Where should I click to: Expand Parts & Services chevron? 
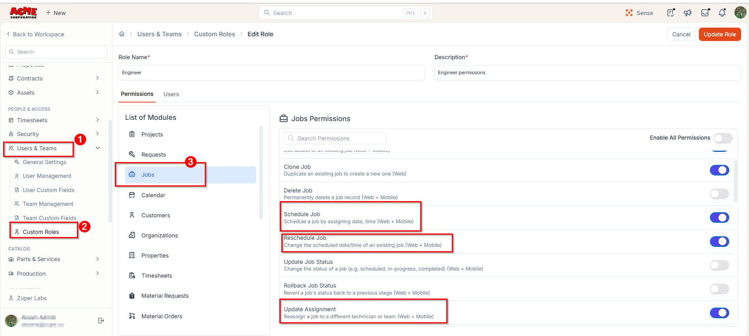click(x=97, y=259)
